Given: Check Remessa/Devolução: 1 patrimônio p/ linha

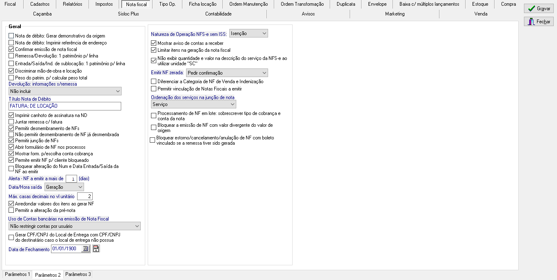Looking at the screenshot, I should 11,56.
